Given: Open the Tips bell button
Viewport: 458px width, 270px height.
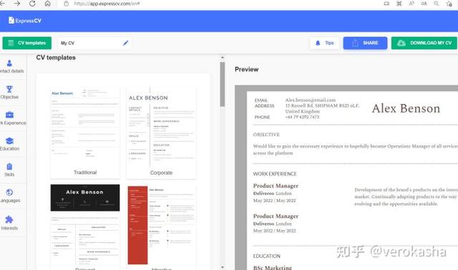Looking at the screenshot, I should coord(324,43).
